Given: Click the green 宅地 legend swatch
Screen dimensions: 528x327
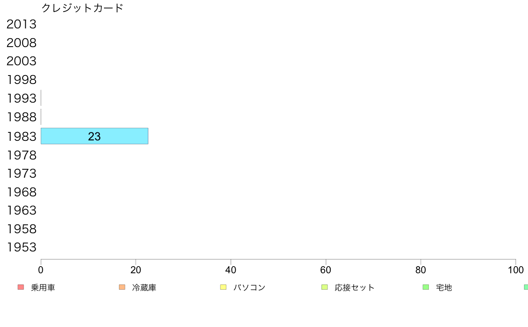Looking at the screenshot, I should (426, 287).
